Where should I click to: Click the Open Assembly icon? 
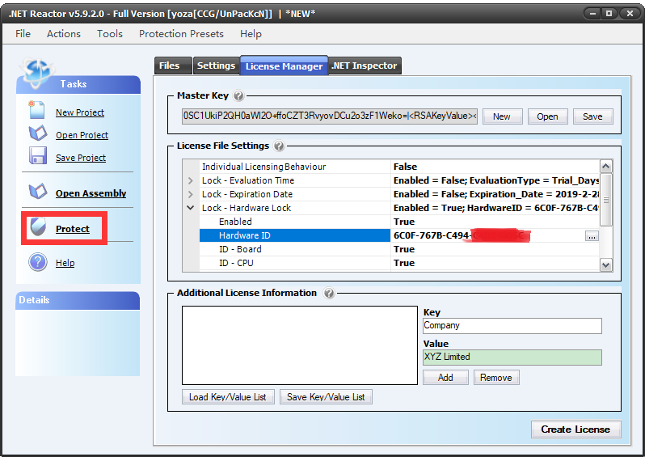click(37, 193)
